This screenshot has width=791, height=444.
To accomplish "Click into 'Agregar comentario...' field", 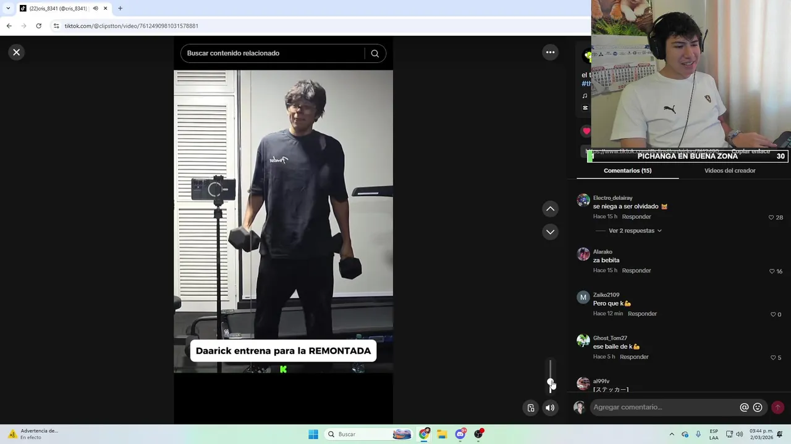I will point(664,407).
